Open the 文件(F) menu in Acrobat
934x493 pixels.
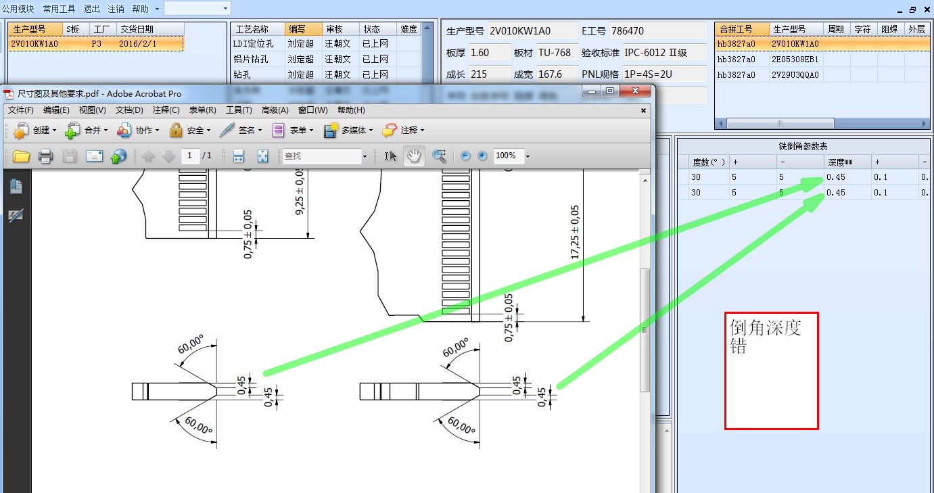point(21,110)
